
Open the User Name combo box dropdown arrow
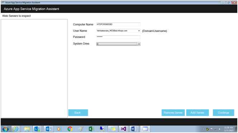click(x=139, y=31)
